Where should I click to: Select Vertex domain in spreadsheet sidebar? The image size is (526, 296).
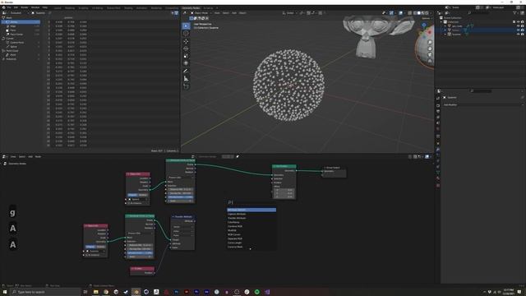21,22
